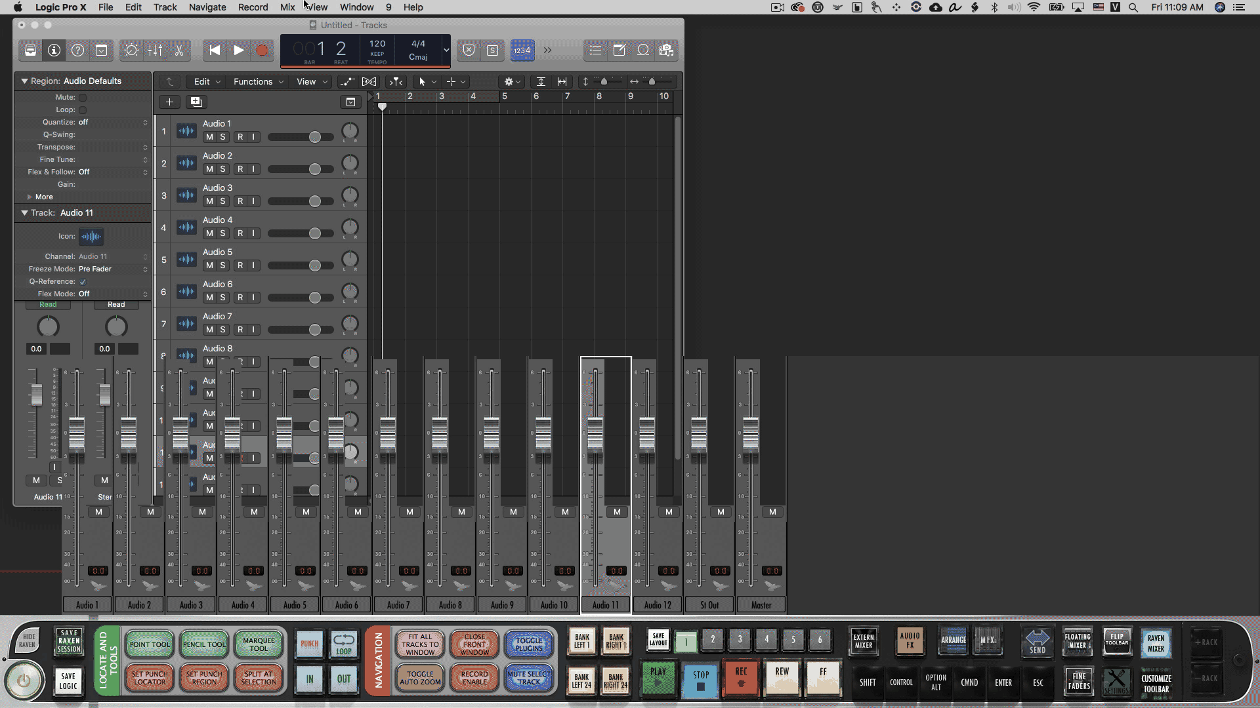This screenshot has height=708, width=1260.
Task: Open the Functions dropdown menu
Action: (259, 82)
